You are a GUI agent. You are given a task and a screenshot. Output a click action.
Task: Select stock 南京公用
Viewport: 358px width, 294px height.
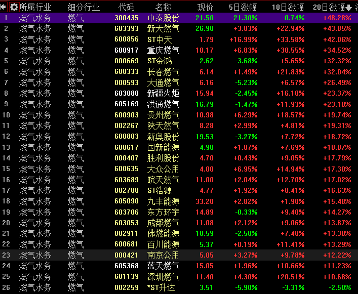pos(164,255)
